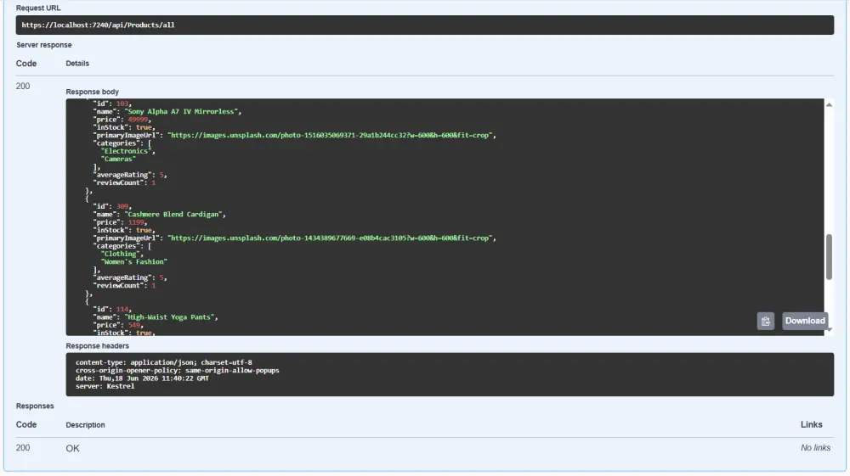This screenshot has width=850, height=476.
Task: Click the cross-origin-opener-policy header line
Action: coord(178,371)
